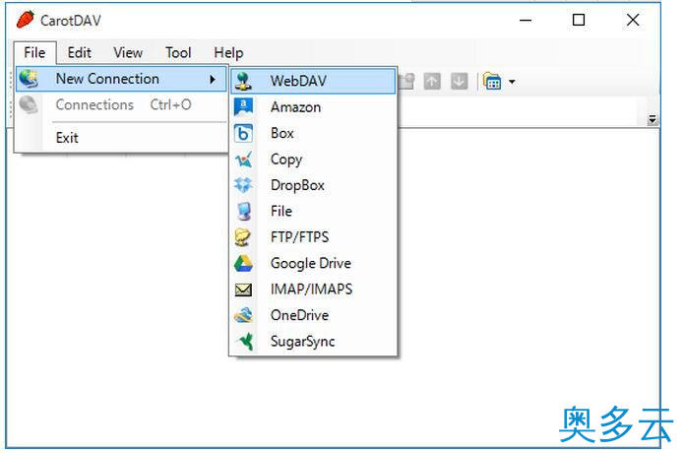Select File connection type
The height and width of the screenshot is (453, 684).
pos(313,211)
